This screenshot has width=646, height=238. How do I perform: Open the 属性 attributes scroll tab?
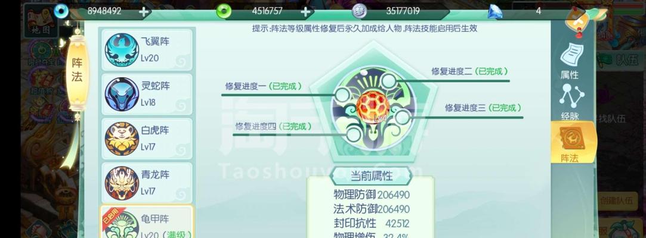(570, 61)
